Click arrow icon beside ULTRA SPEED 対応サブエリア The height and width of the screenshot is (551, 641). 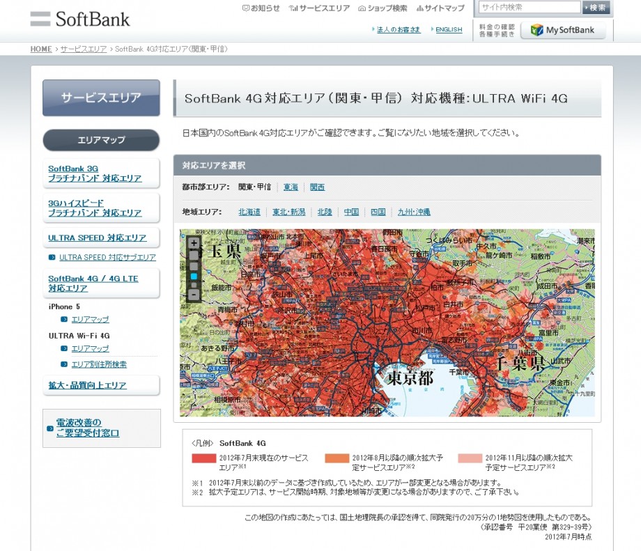pyautogui.click(x=52, y=257)
